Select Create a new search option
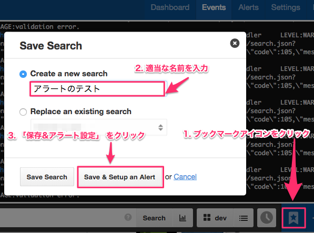The height and width of the screenshot is (233, 314). click(23, 74)
